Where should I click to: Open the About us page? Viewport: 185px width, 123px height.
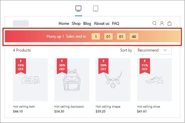point(102,23)
